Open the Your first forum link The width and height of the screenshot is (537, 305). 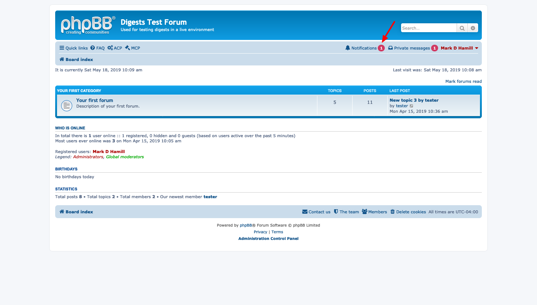click(x=94, y=100)
